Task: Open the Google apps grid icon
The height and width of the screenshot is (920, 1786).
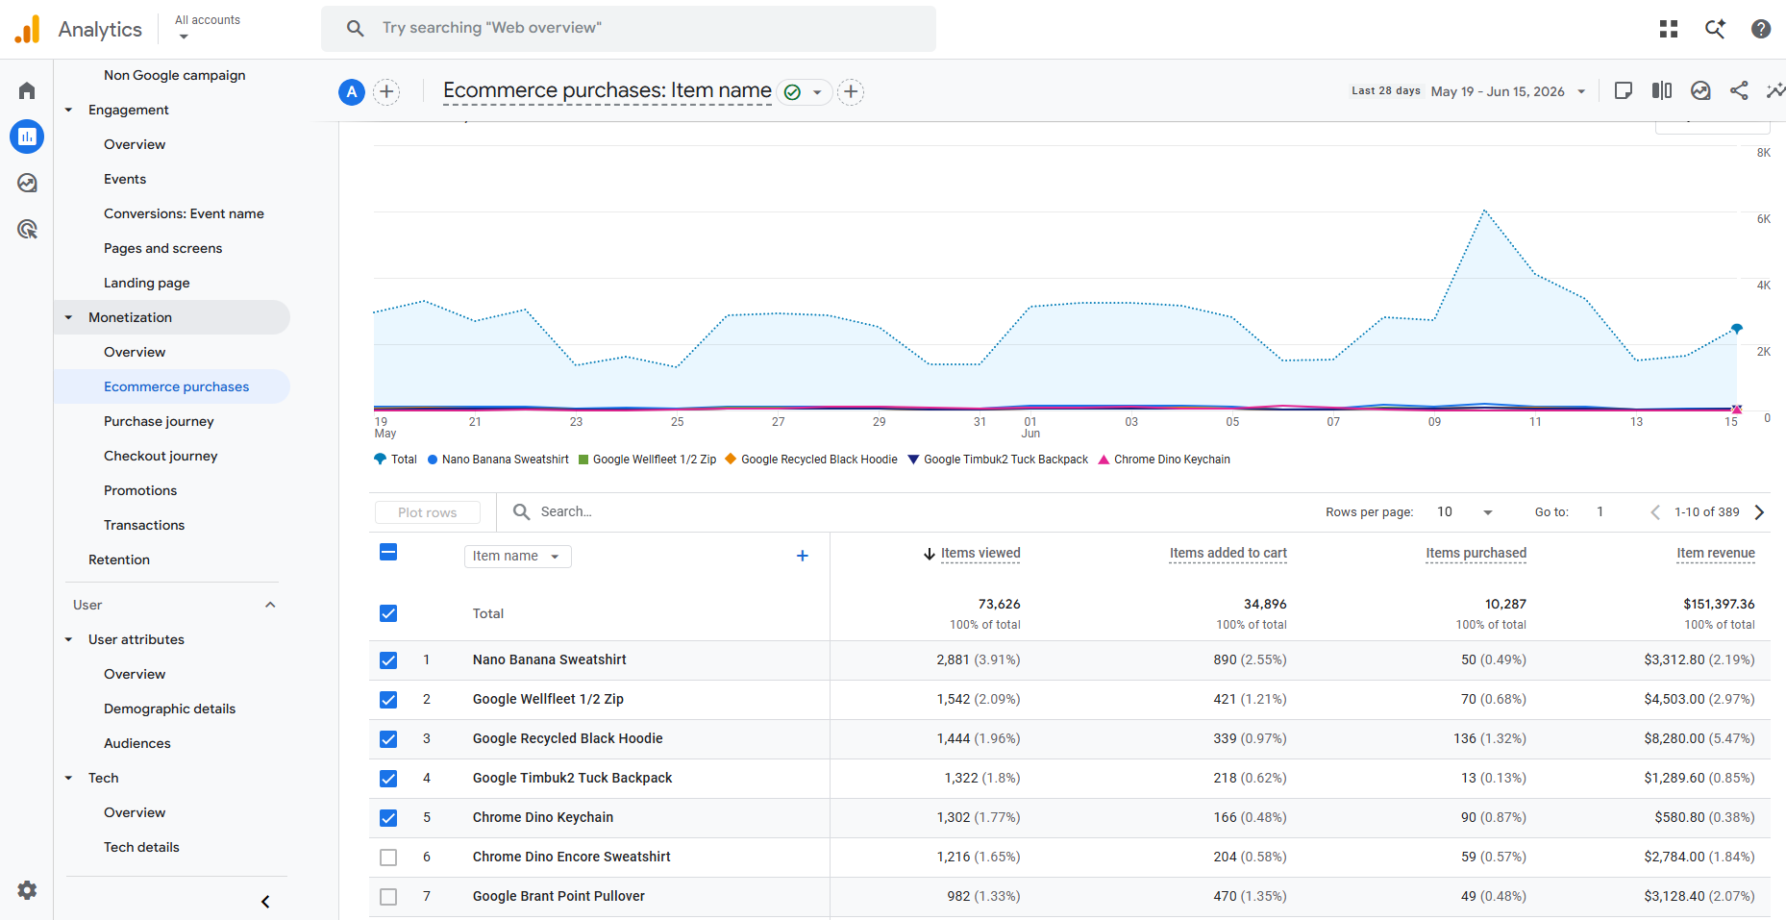Action: coord(1669,29)
